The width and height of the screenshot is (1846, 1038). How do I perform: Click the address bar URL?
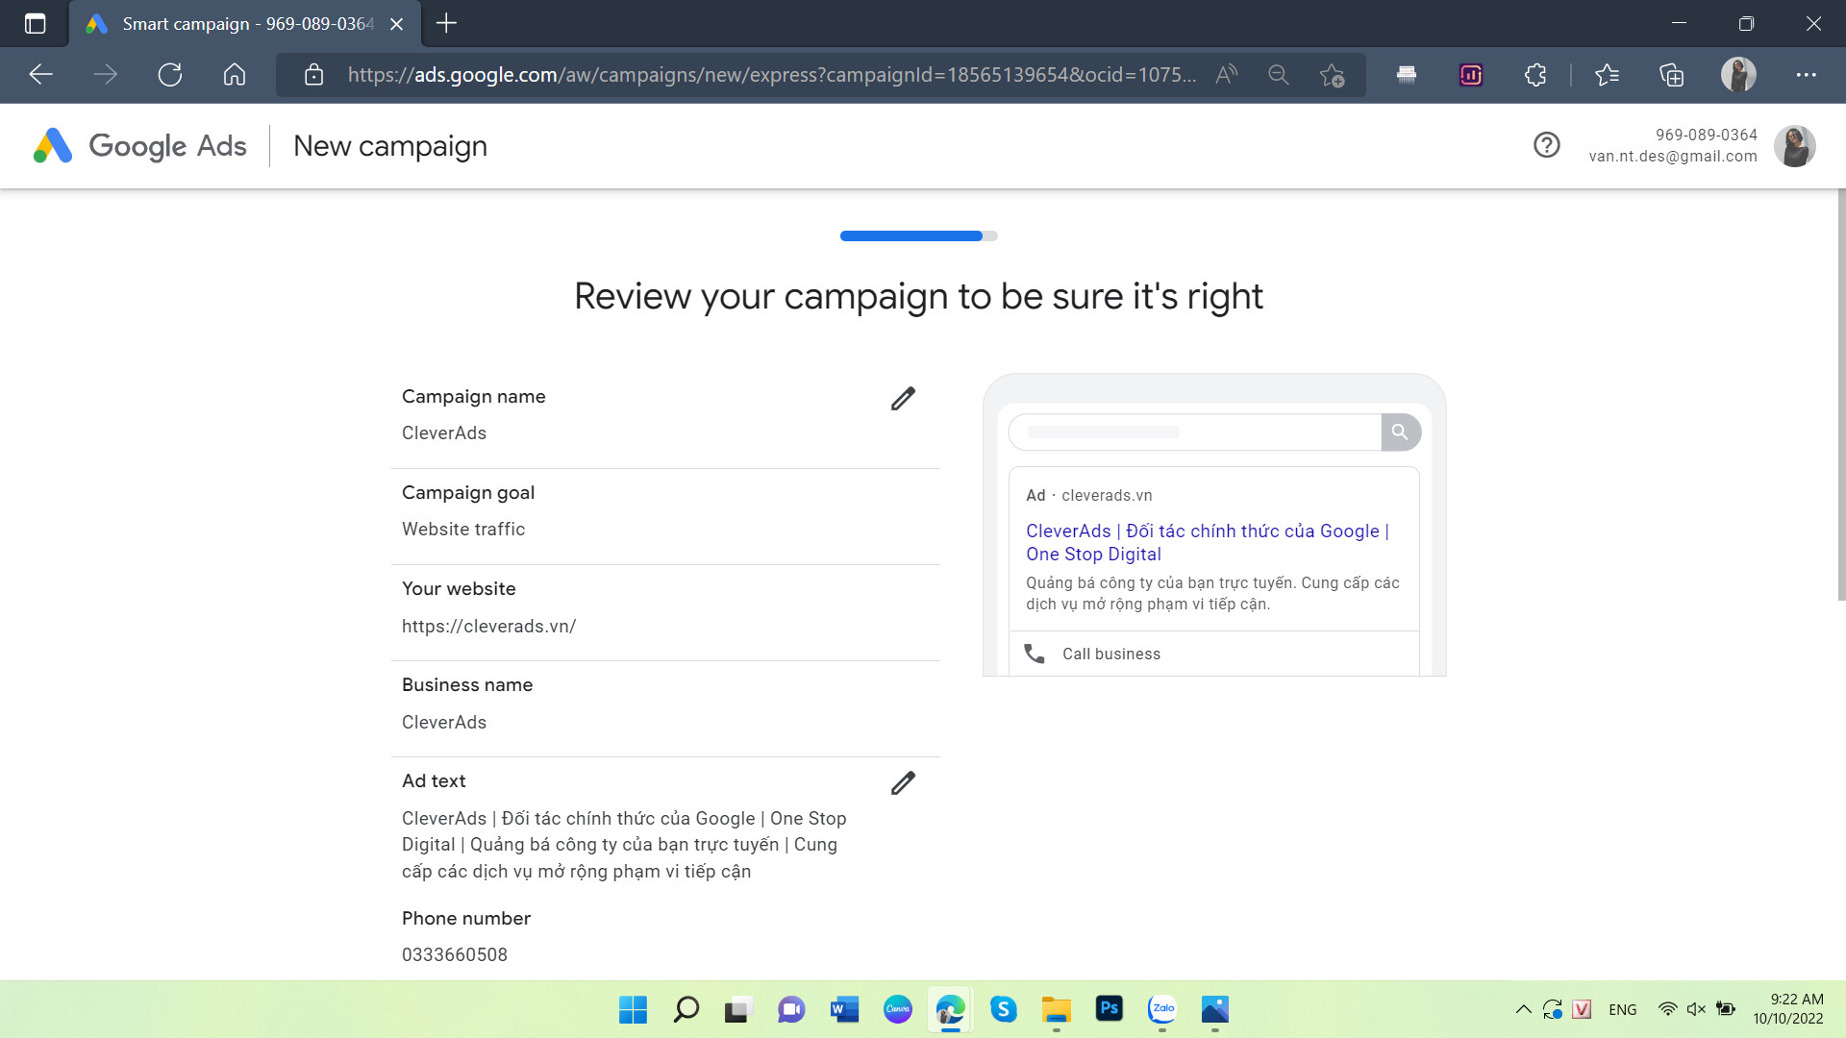point(771,75)
